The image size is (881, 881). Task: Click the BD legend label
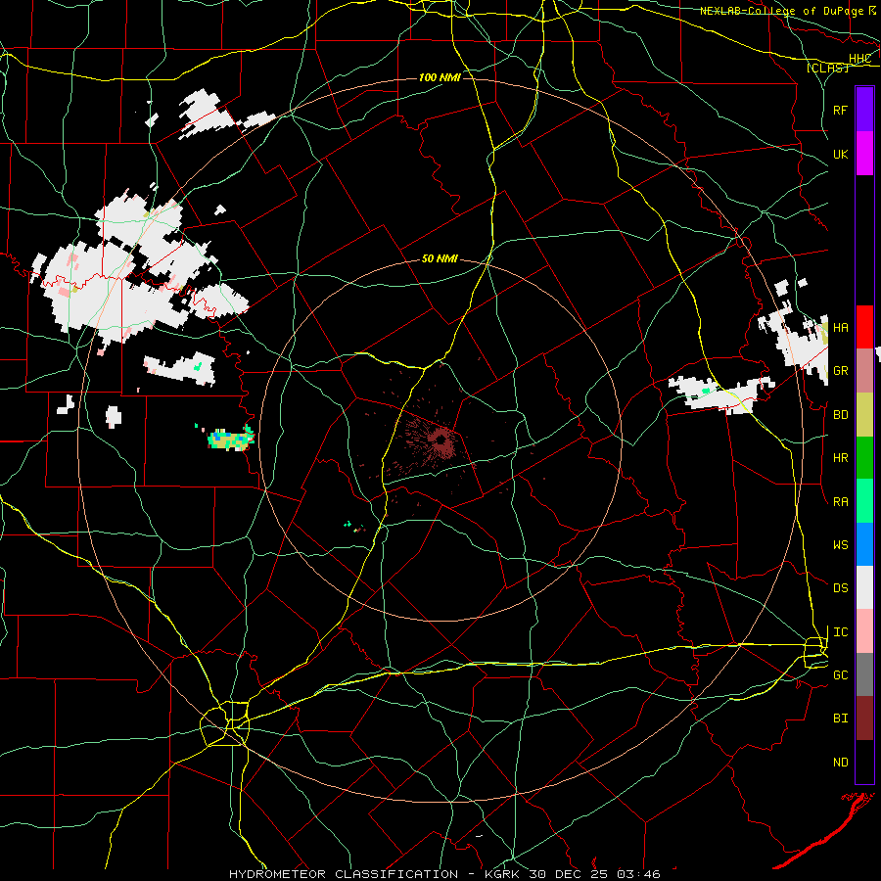(x=840, y=415)
